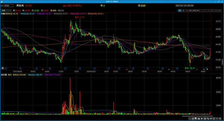Click the trend line drawing tool icon

click(193, 119)
